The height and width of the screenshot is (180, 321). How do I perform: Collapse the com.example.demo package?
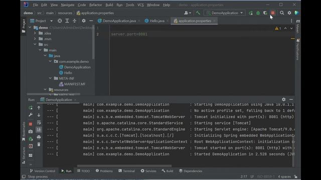click(50, 61)
